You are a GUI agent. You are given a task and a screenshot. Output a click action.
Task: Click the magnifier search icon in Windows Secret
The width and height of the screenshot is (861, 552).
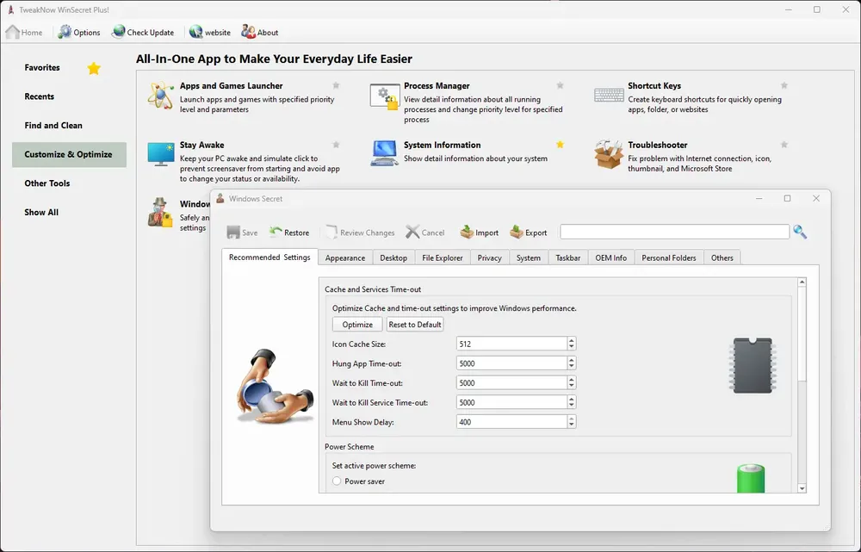tap(800, 232)
